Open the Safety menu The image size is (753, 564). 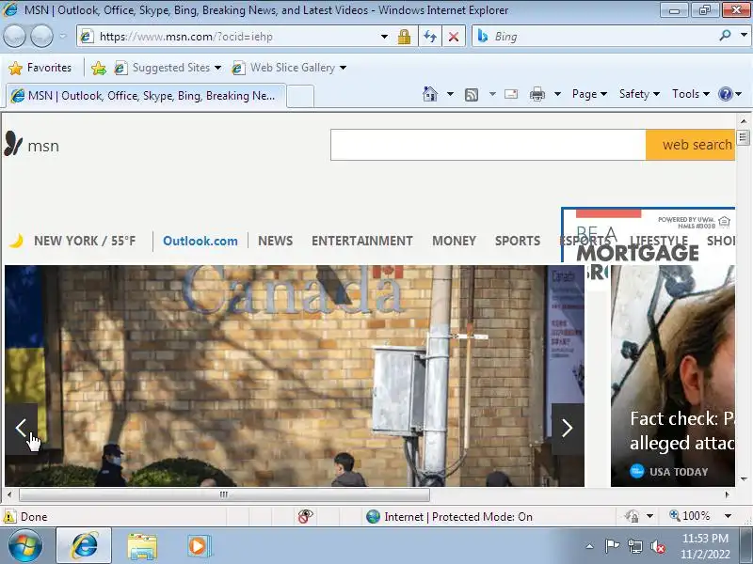point(640,94)
